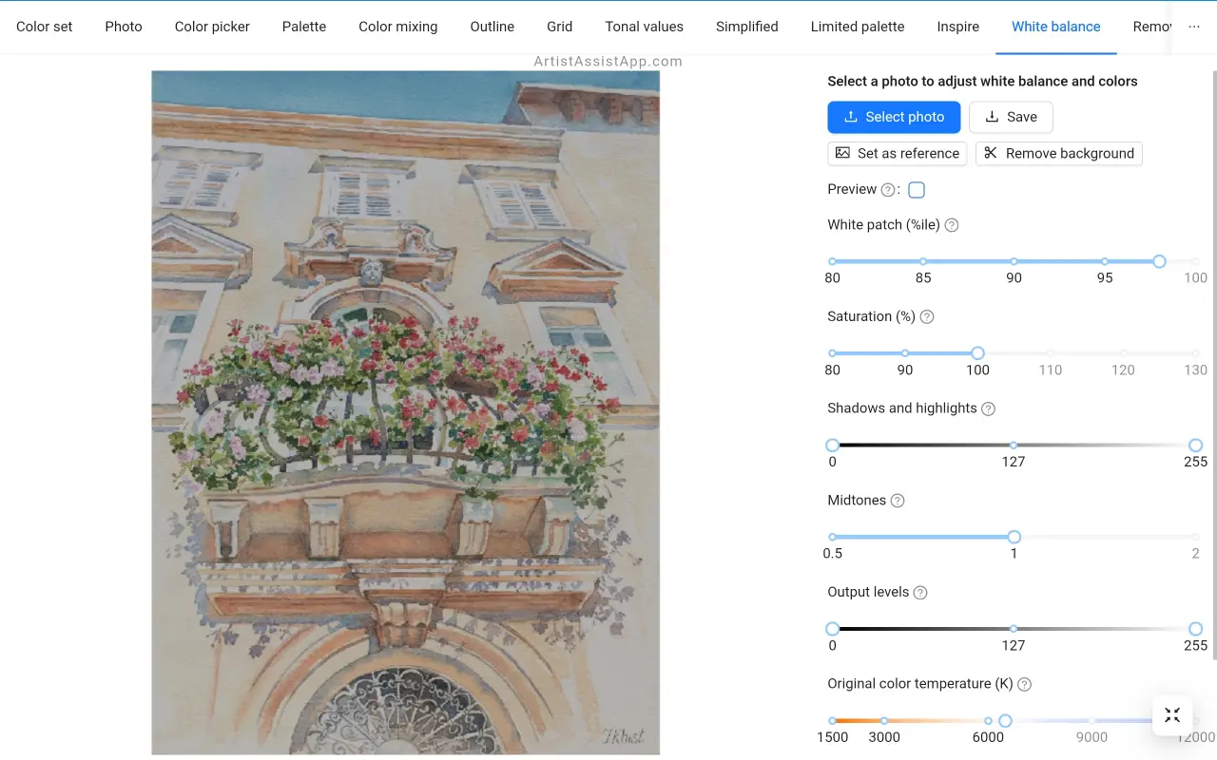Show Output levels help icon
The image size is (1217, 760).
click(x=919, y=592)
